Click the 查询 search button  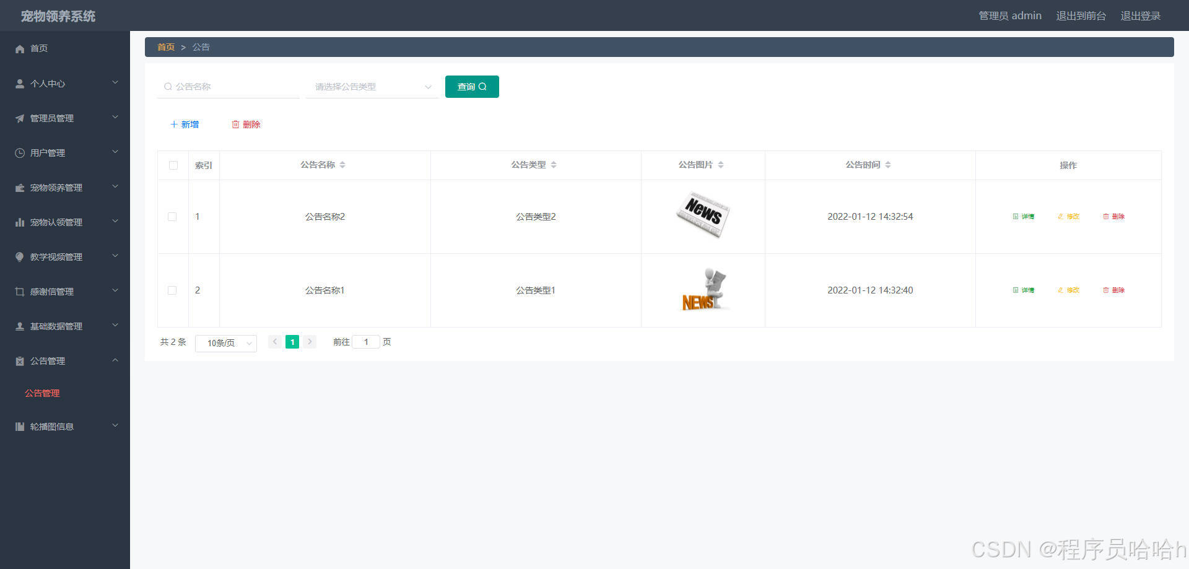click(x=472, y=87)
